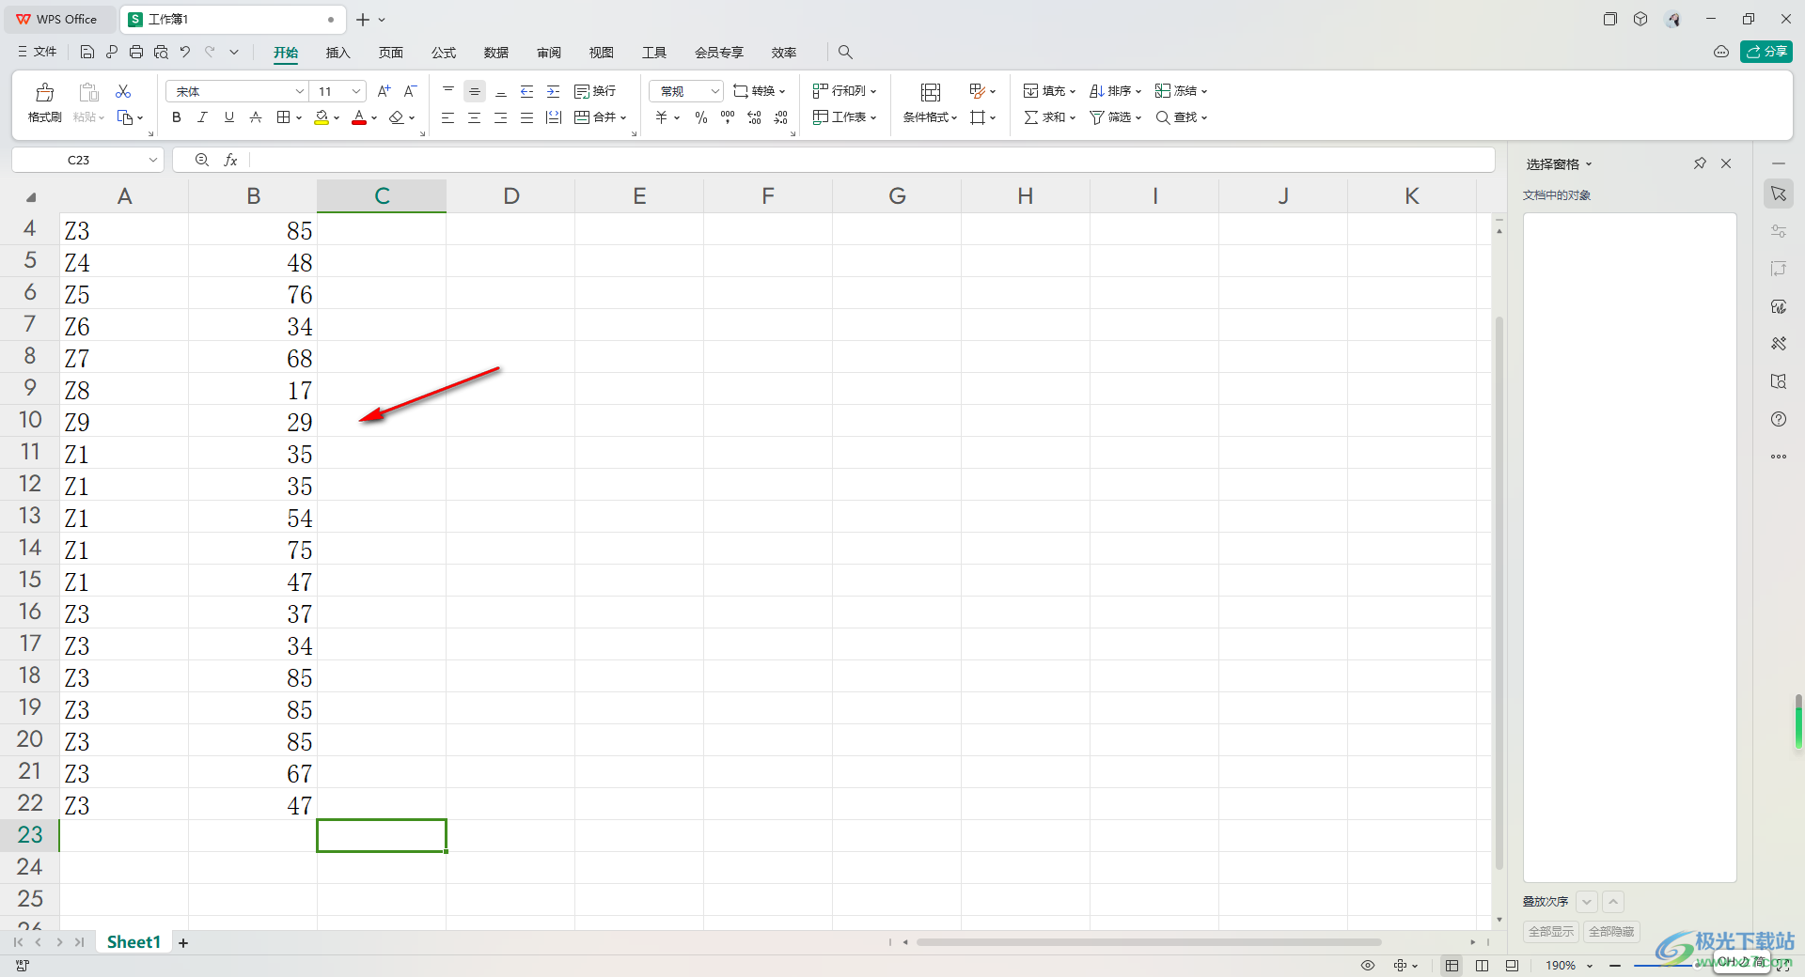Add a new sheet with plus button

tap(183, 943)
